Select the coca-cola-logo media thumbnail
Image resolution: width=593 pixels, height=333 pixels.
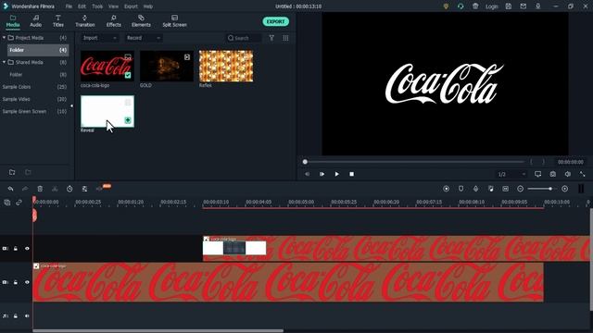coord(107,66)
